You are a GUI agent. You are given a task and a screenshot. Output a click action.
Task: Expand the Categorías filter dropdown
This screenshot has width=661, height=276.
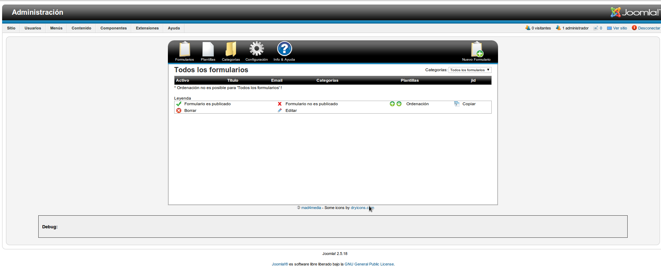470,70
